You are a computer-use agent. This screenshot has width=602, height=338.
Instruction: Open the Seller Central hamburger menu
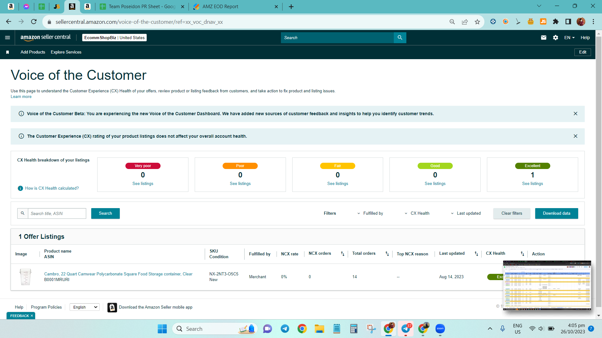[x=8, y=38]
